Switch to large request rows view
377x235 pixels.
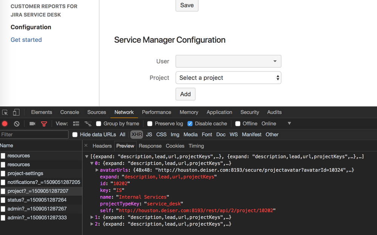(76, 124)
